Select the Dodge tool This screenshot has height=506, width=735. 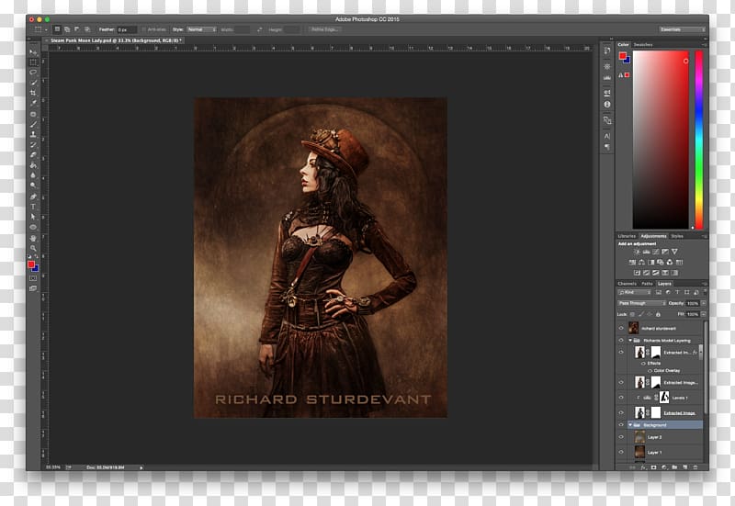tap(33, 186)
